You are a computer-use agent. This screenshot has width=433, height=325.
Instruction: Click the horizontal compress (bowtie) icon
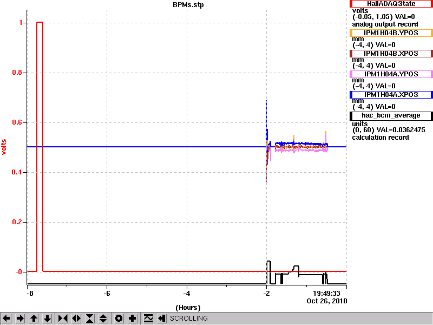(x=63, y=318)
